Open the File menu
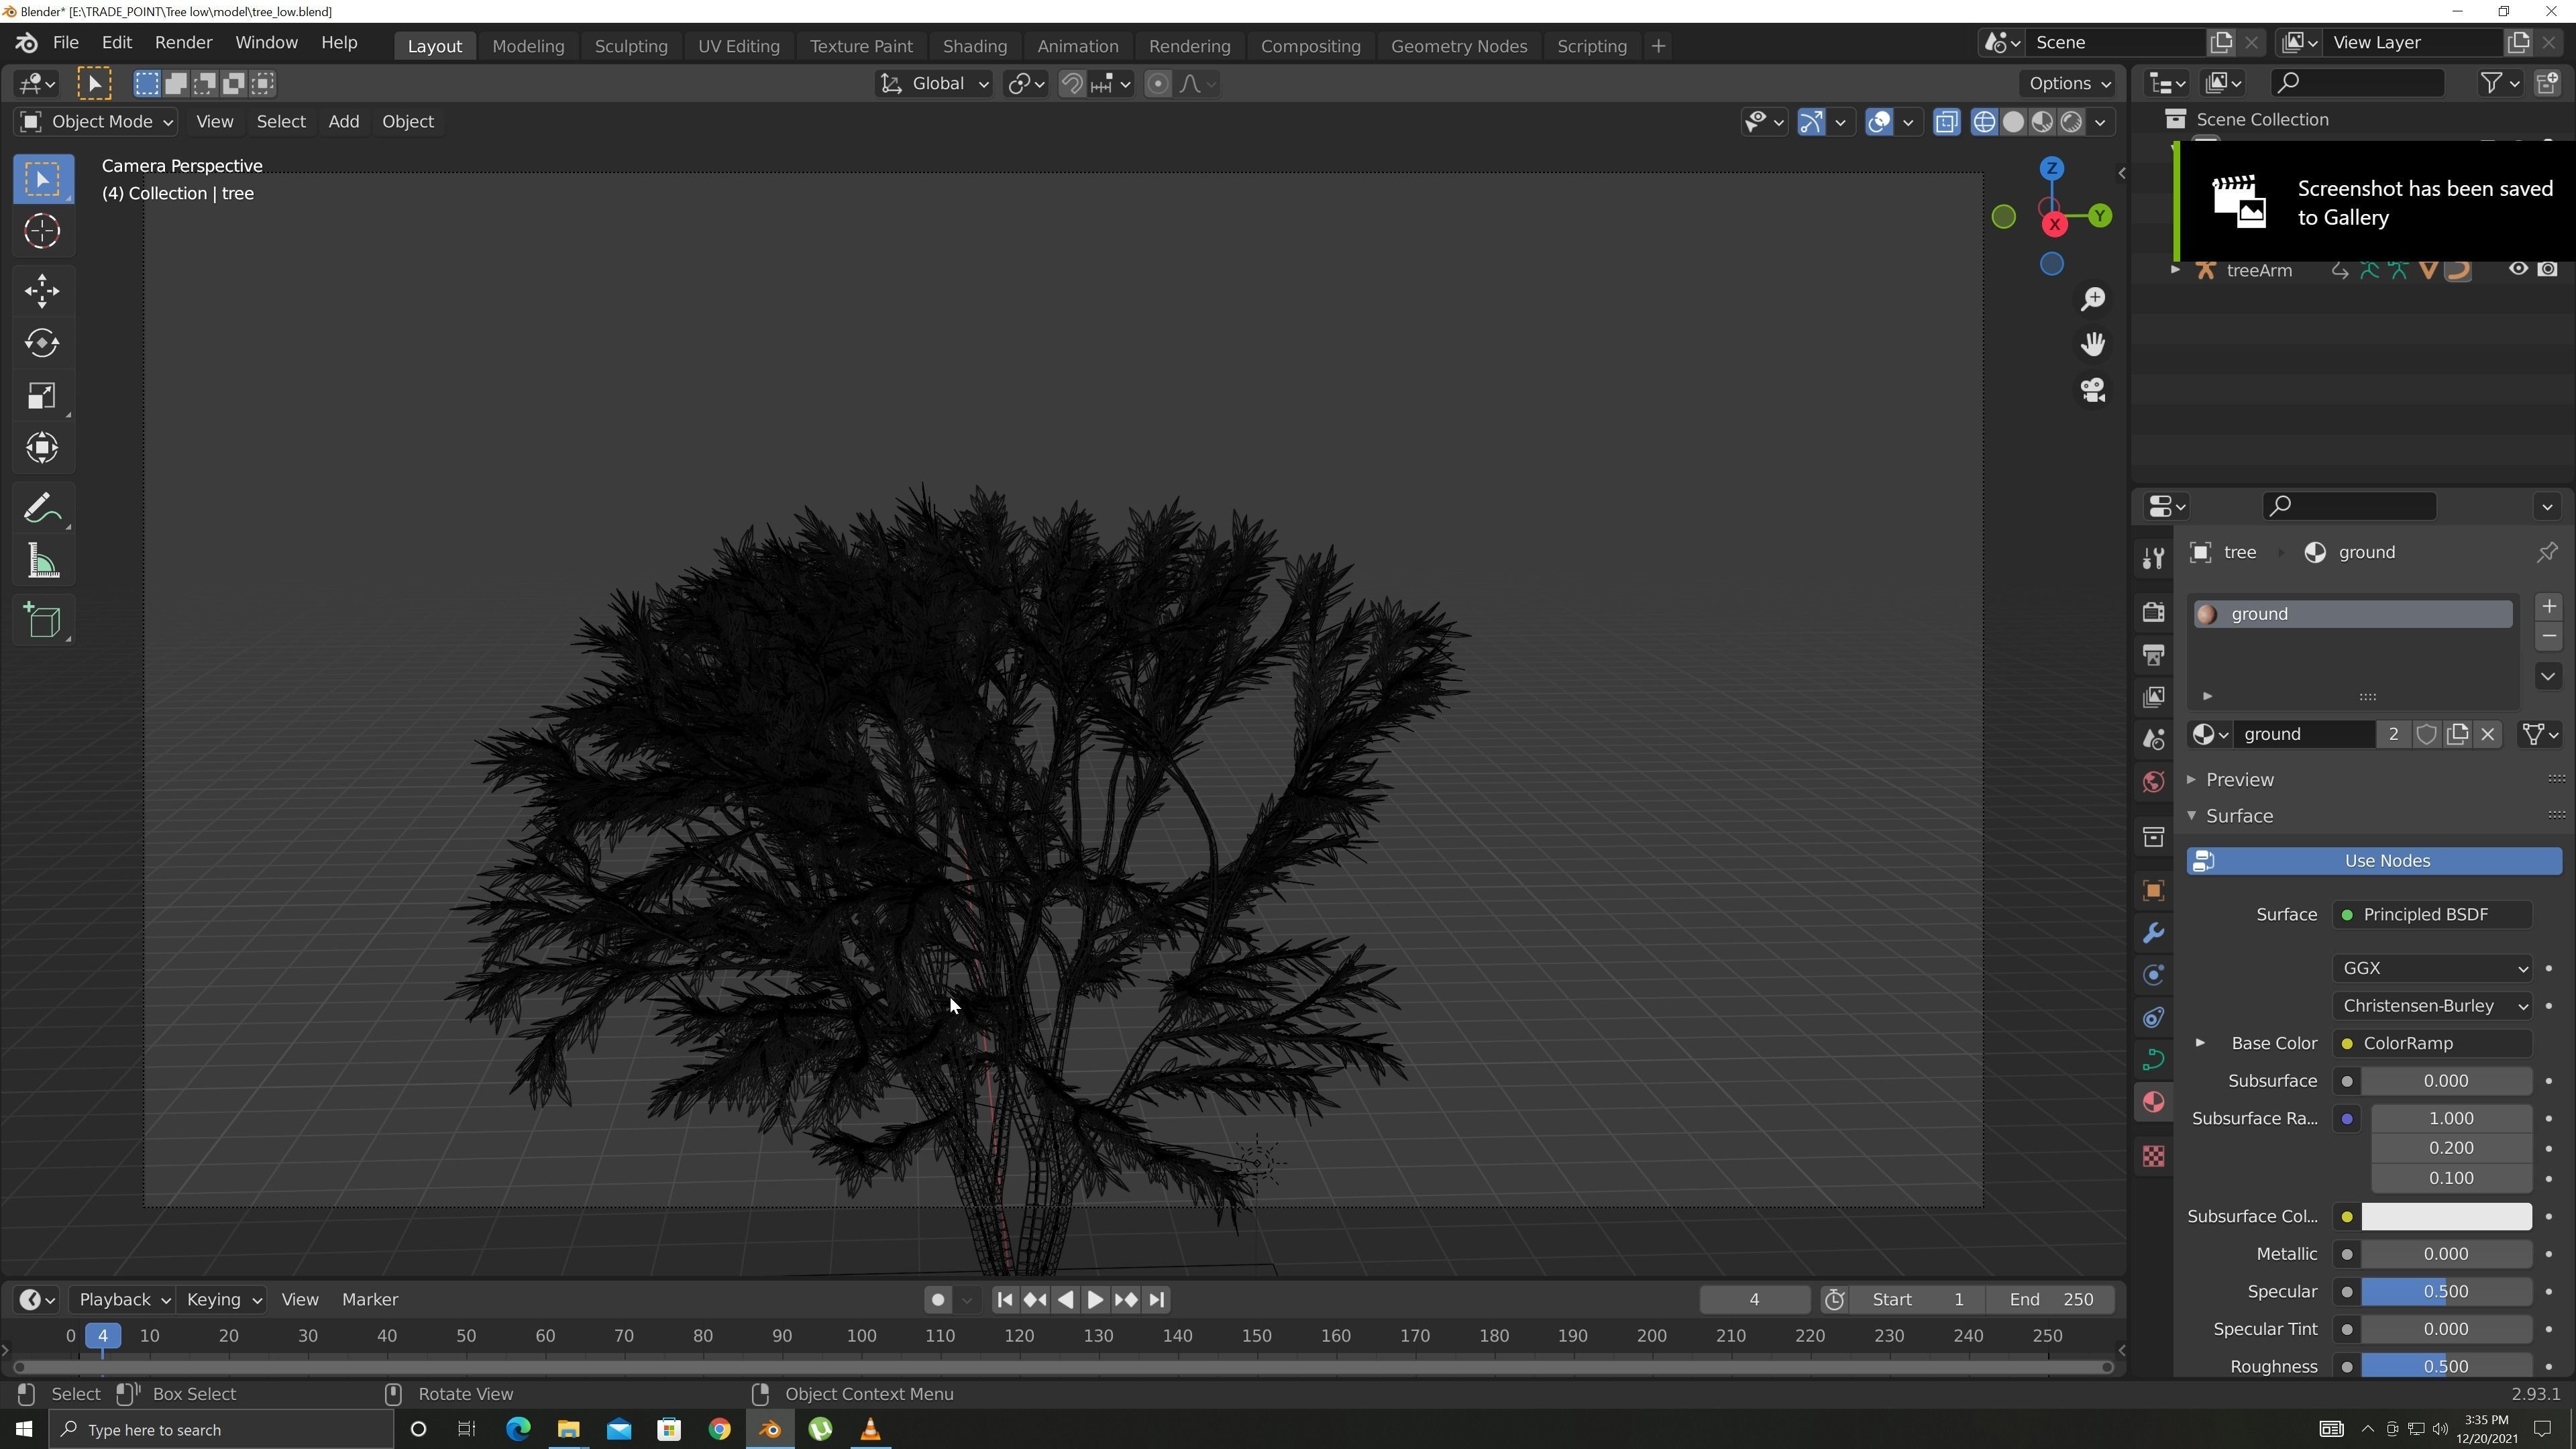Image resolution: width=2576 pixels, height=1449 pixels. (x=66, y=43)
